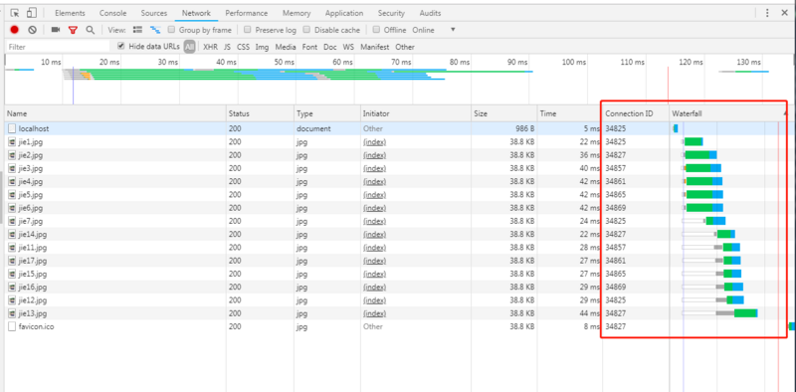Image resolution: width=796 pixels, height=392 pixels.
Task: Filter requests by JS
Action: click(228, 47)
